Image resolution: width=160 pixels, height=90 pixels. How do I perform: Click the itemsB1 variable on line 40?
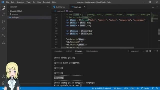point(74,34)
